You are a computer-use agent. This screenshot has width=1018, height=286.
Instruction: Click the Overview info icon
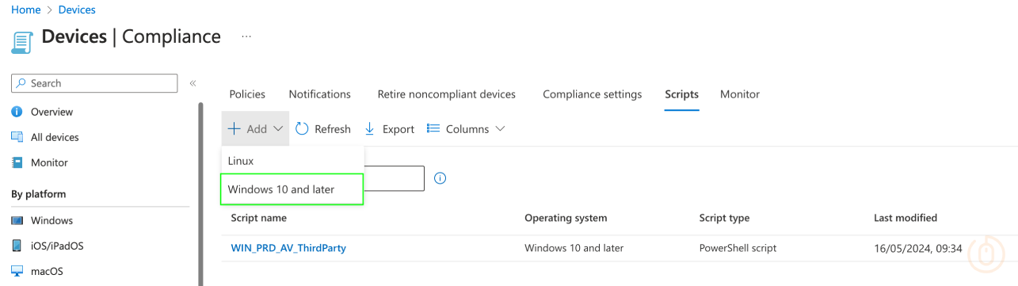tap(17, 112)
